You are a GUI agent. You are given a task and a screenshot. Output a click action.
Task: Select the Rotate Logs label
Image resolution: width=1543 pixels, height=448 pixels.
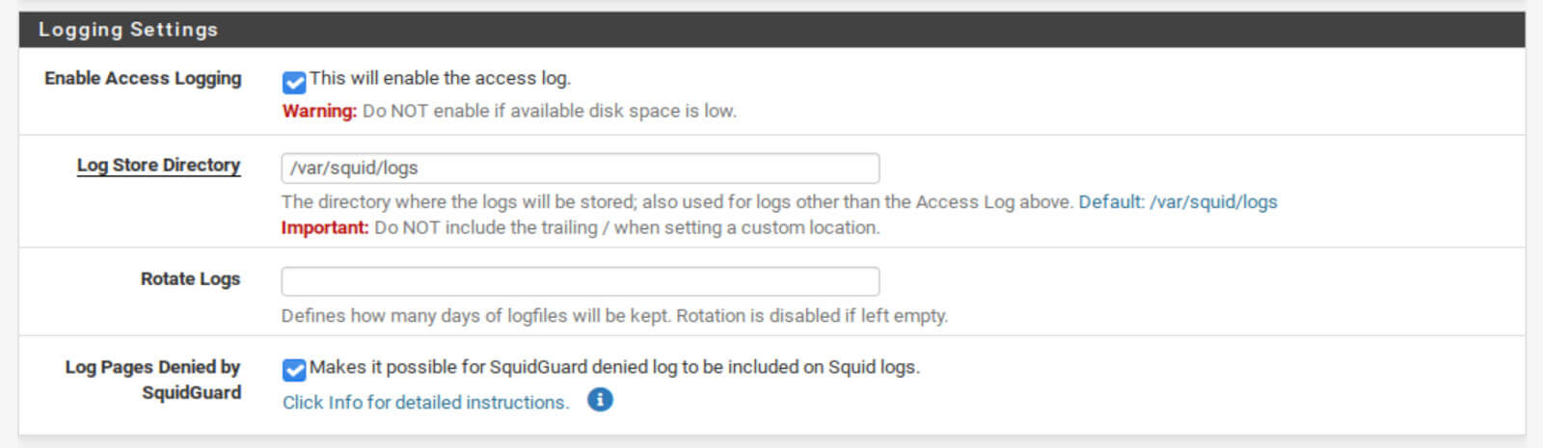[191, 278]
